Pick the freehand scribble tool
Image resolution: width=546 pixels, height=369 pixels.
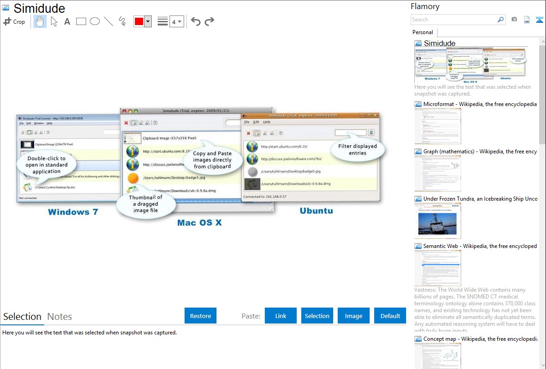click(x=122, y=21)
